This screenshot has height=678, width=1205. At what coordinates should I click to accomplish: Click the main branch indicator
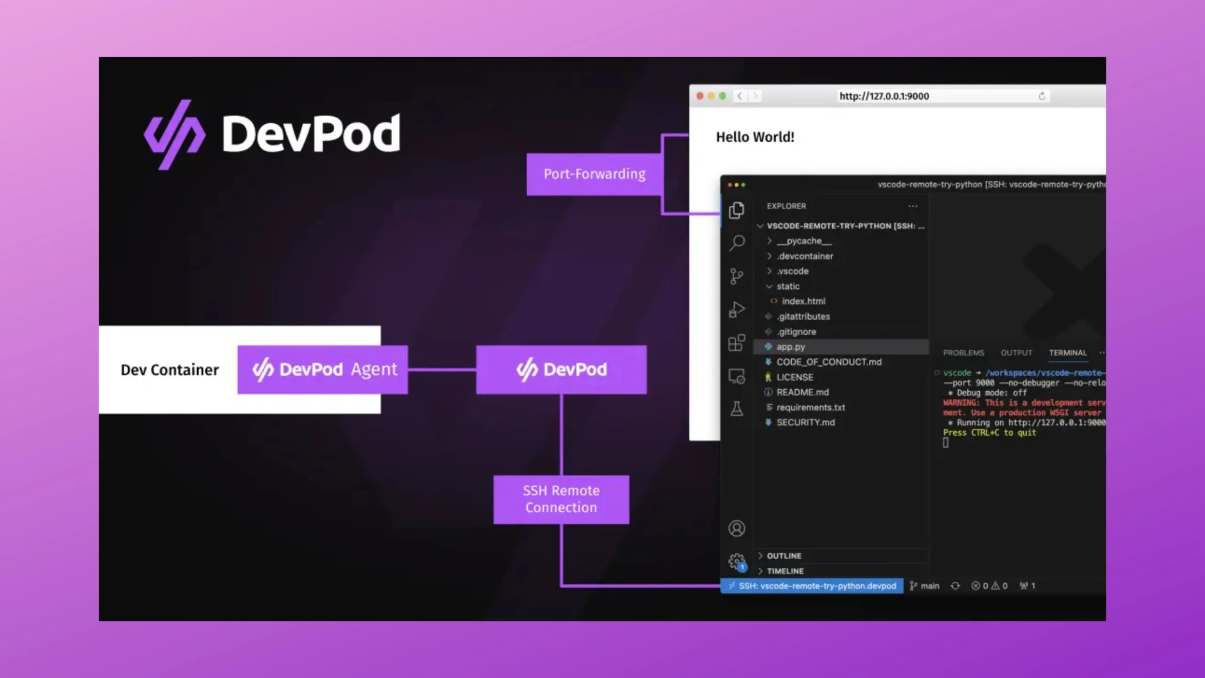[x=924, y=586]
